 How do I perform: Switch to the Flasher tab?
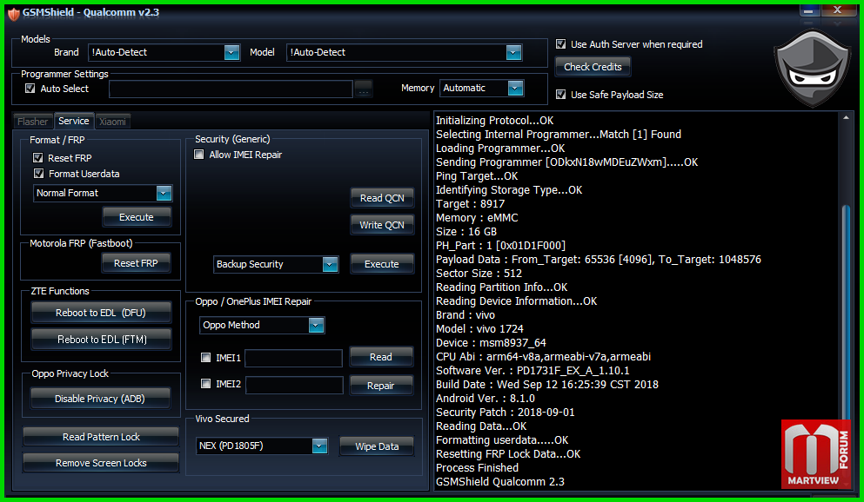tap(32, 122)
